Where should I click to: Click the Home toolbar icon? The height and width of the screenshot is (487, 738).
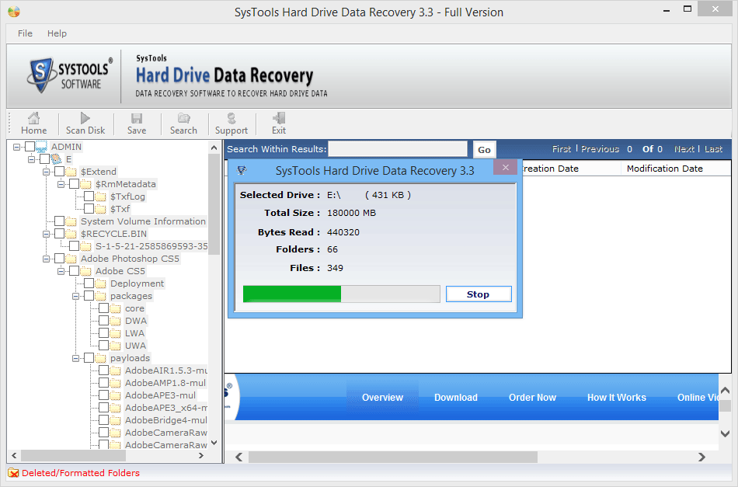coord(33,118)
